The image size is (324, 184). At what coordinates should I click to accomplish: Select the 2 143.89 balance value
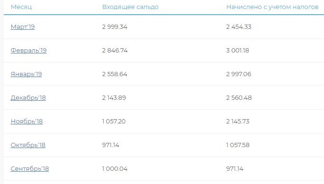(x=114, y=98)
